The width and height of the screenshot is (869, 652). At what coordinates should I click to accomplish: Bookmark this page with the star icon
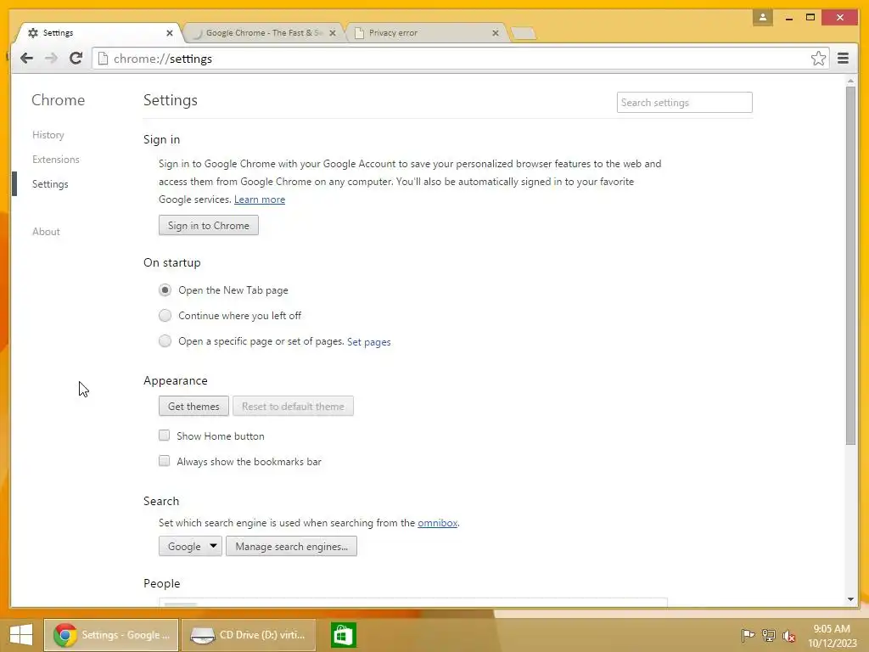818,59
